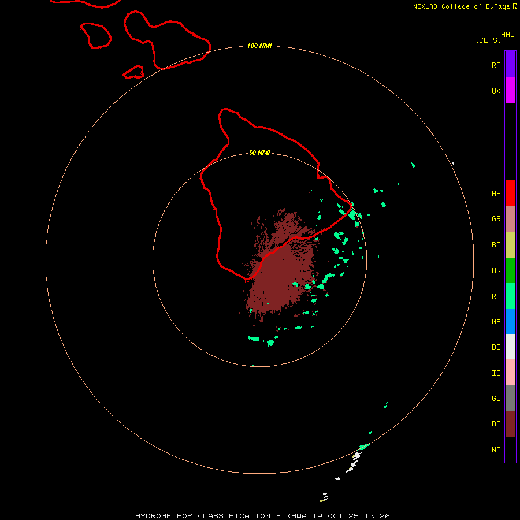Click the 'NEXLAB-College of DuPage' text
Screen dimensions: 520x520
[462, 6]
